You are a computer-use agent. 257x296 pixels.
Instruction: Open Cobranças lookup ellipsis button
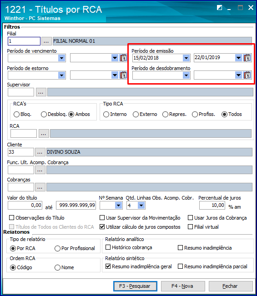(x=40, y=187)
